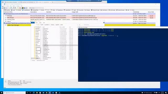168x94 pixels.
Task: Sort Explorer files by Date modified column
Action: (x=62, y=27)
